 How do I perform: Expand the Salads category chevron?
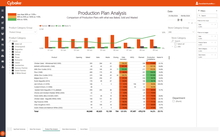coord(10,63)
